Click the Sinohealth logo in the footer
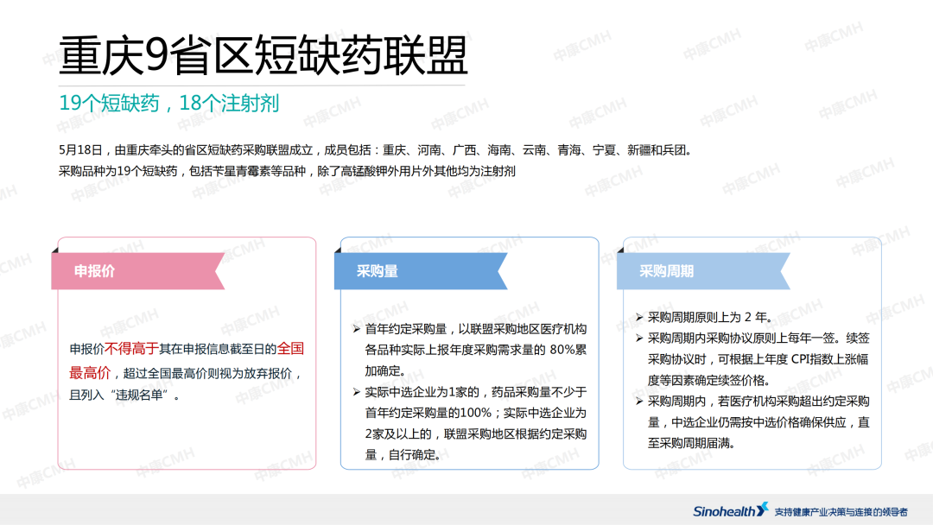933x525 pixels. coord(730,510)
